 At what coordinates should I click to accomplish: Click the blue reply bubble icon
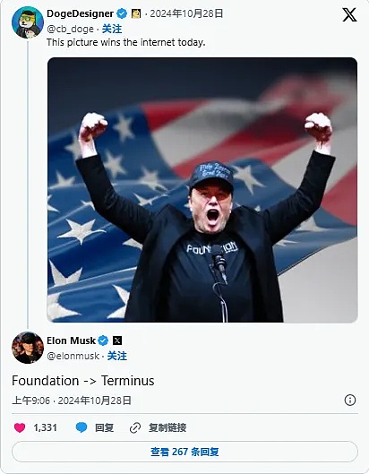pyautogui.click(x=82, y=427)
